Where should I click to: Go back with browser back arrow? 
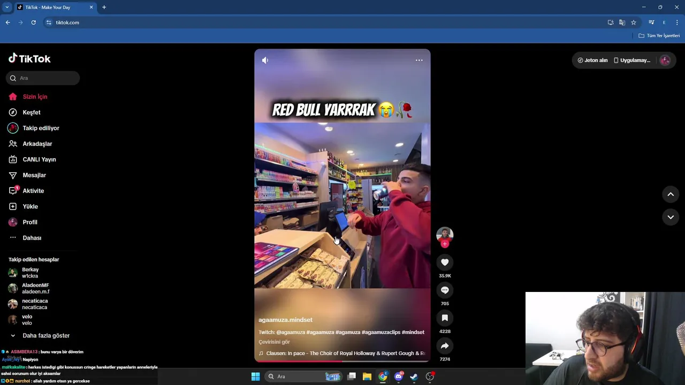[x=8, y=22]
